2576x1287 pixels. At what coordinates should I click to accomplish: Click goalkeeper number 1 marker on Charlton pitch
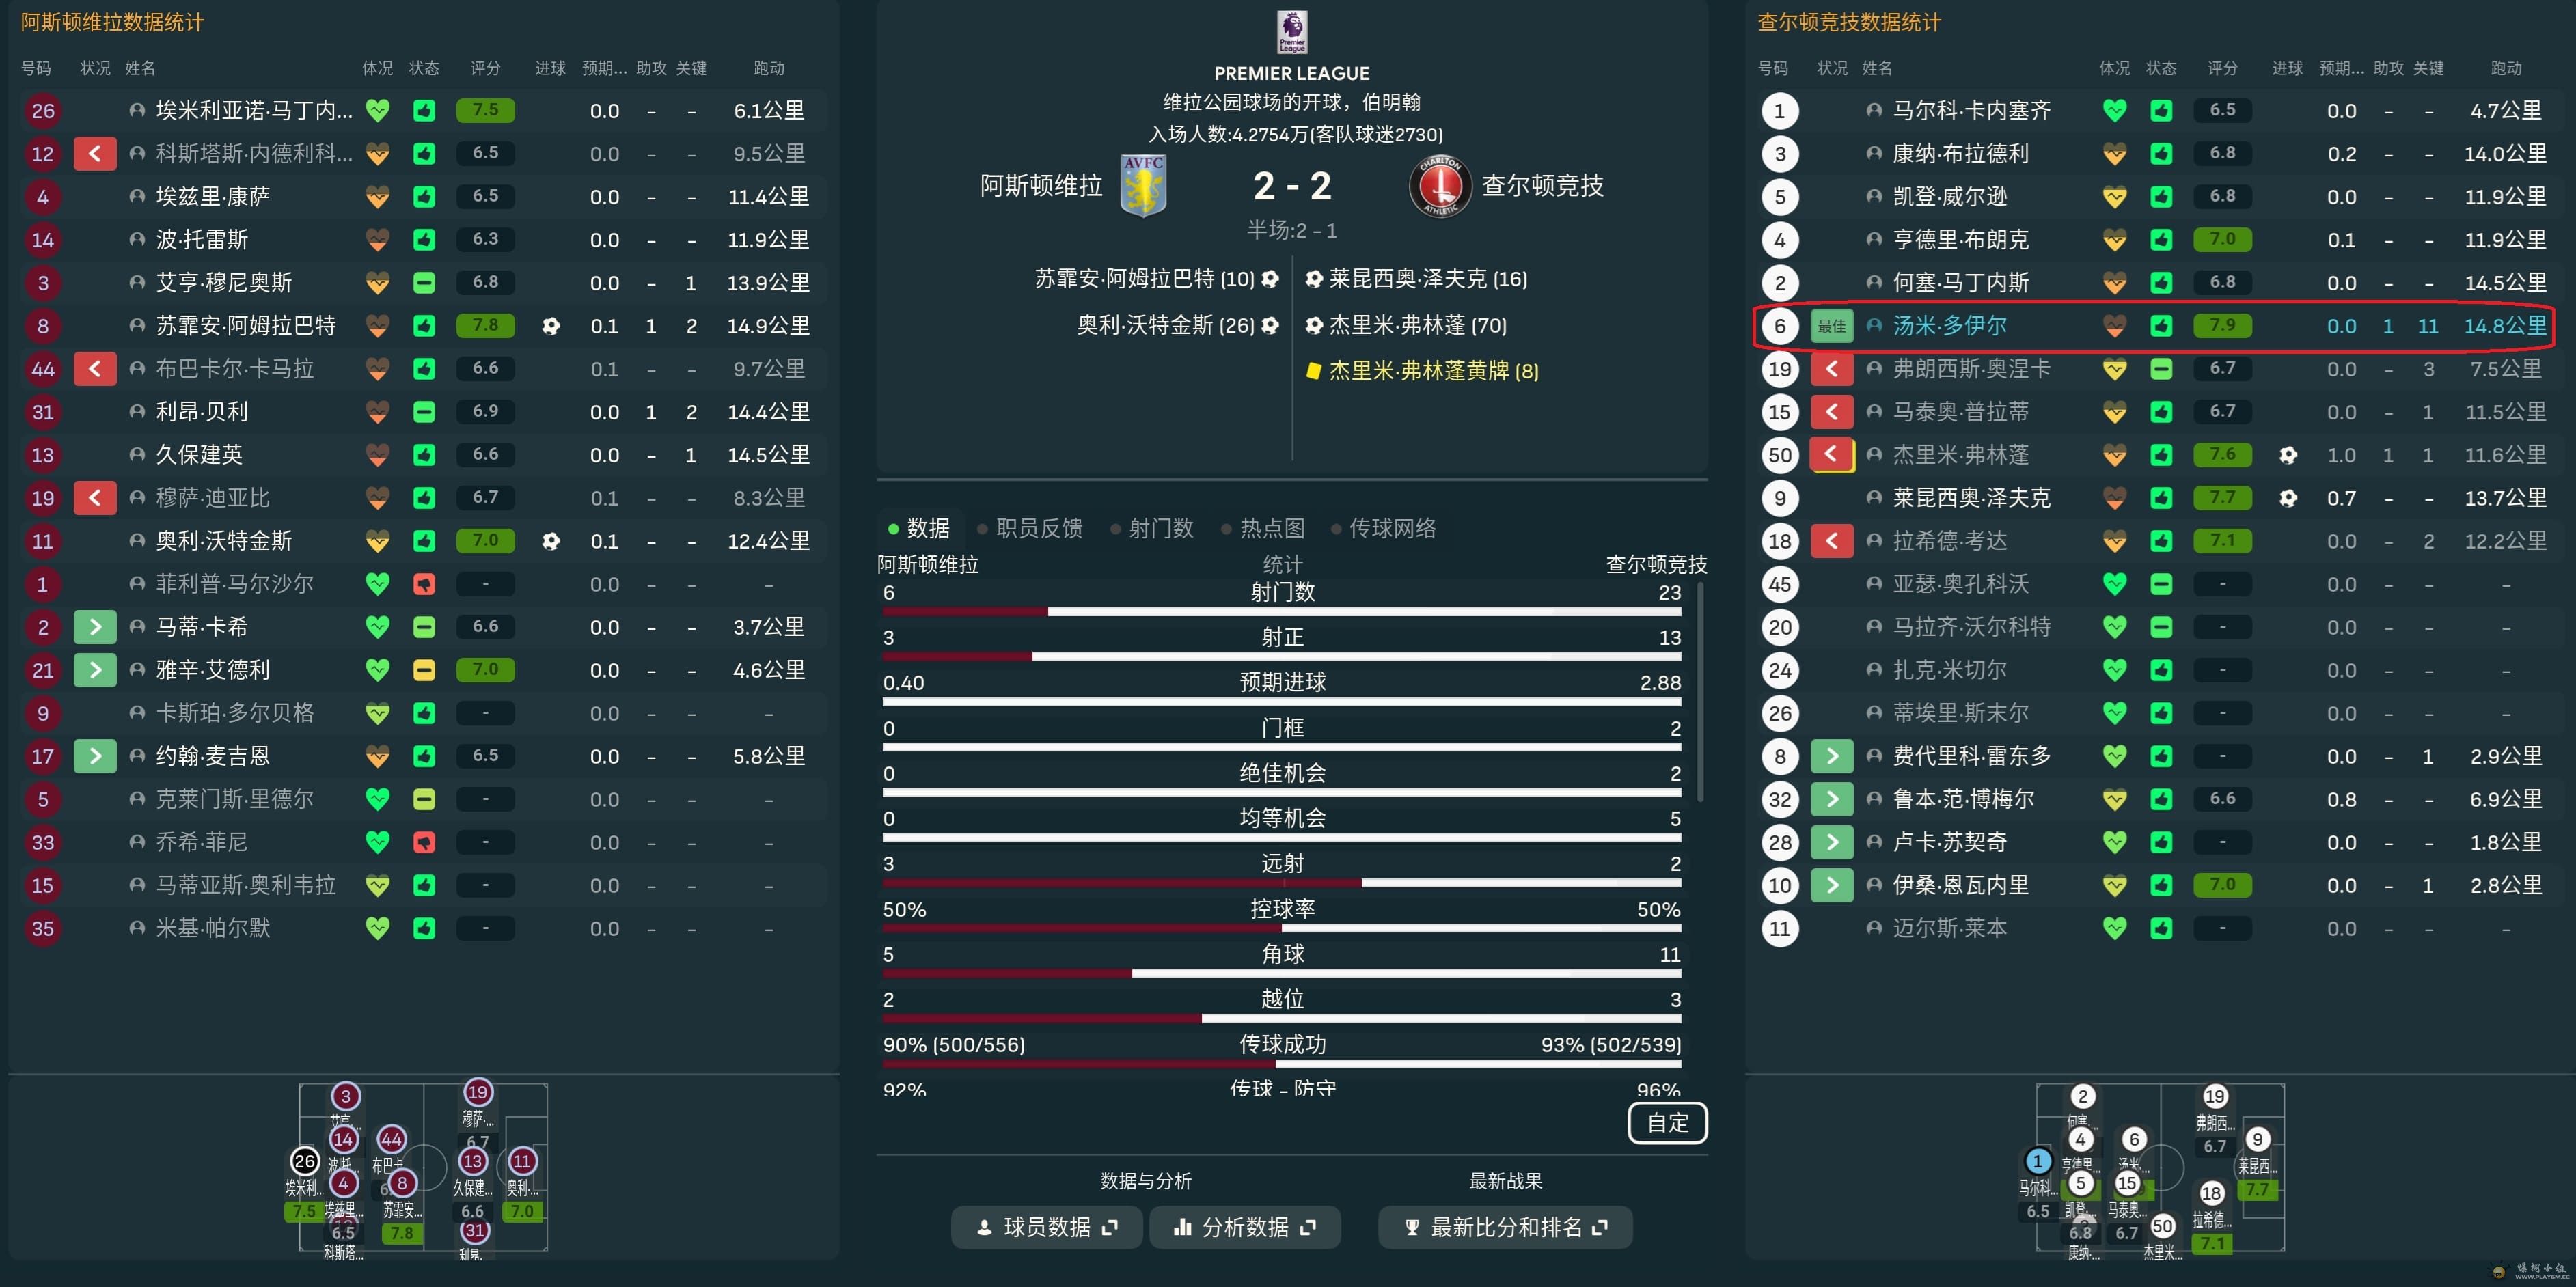pos(2037,1162)
